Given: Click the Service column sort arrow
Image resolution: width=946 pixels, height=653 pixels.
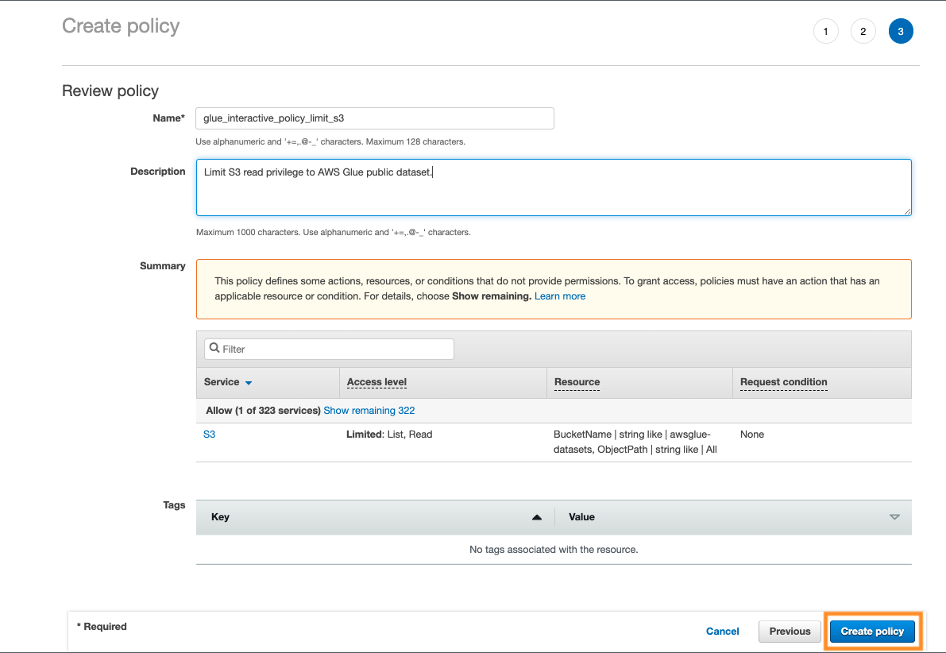Looking at the screenshot, I should coord(249,383).
